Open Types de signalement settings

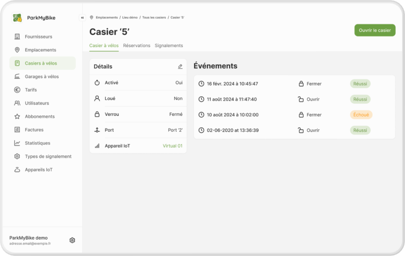48,156
